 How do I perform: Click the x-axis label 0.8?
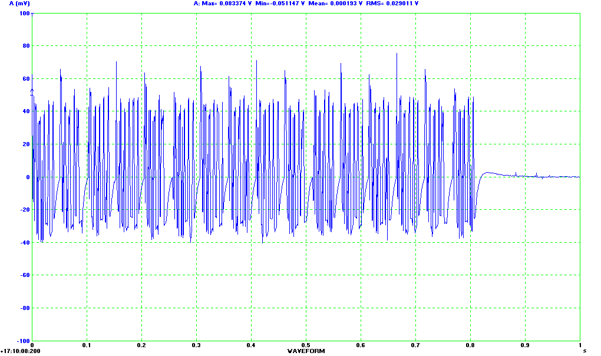(471, 345)
